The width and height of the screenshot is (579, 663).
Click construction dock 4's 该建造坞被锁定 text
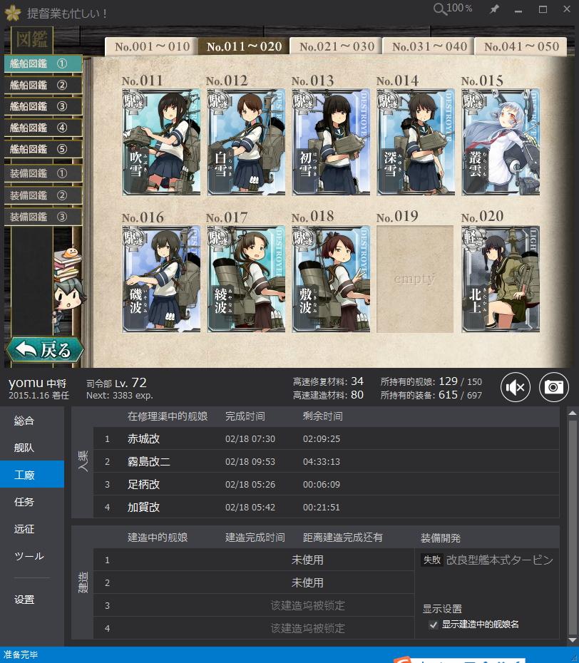[x=307, y=628]
